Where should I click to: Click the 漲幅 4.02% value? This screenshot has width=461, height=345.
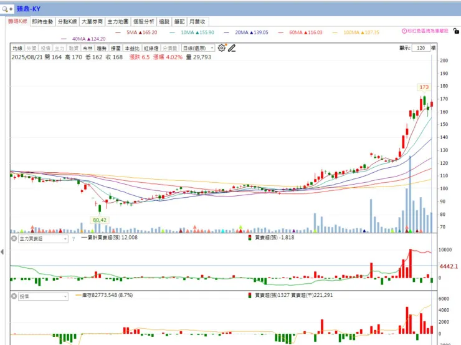point(168,57)
